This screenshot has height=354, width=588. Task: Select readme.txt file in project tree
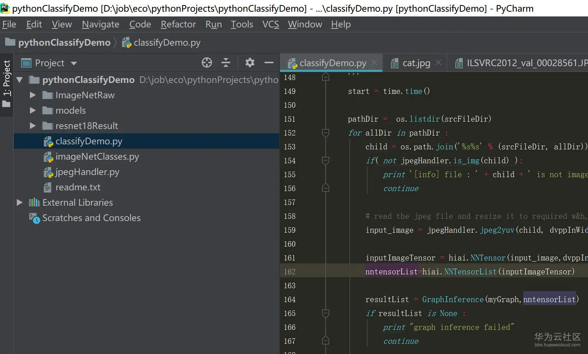(77, 187)
